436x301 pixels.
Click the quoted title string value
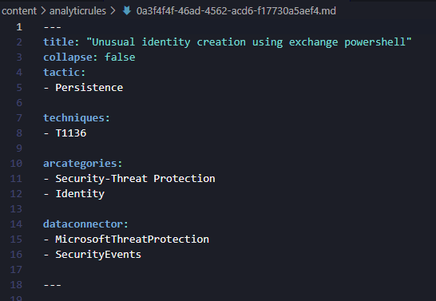point(249,42)
